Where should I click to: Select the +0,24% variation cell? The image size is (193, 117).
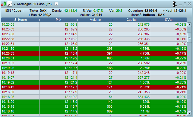pos(169,77)
